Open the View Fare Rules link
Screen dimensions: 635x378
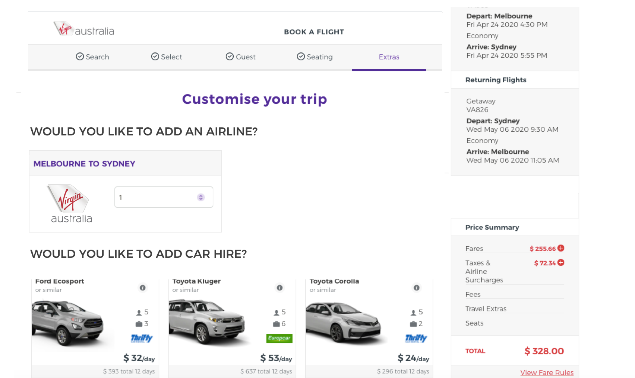[547, 372]
